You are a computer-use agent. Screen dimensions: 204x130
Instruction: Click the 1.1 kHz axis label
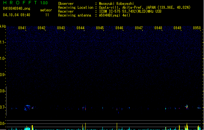click(3, 42)
